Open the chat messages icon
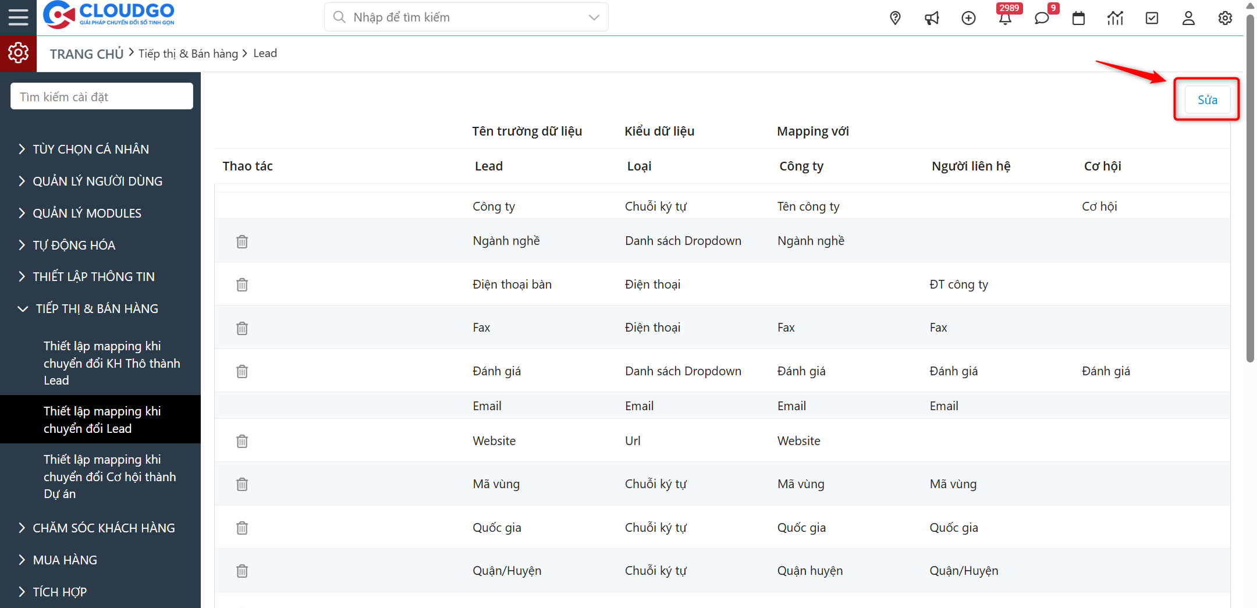This screenshot has height=608, width=1257. point(1042,18)
